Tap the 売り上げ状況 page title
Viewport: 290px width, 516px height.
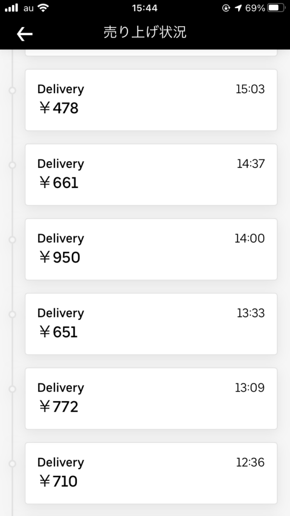[x=145, y=33]
